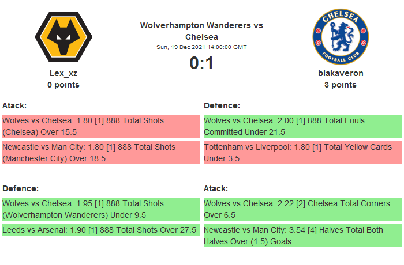Select Total Fouls Committed Under 21.5 bet
The image size is (404, 265).
302,126
